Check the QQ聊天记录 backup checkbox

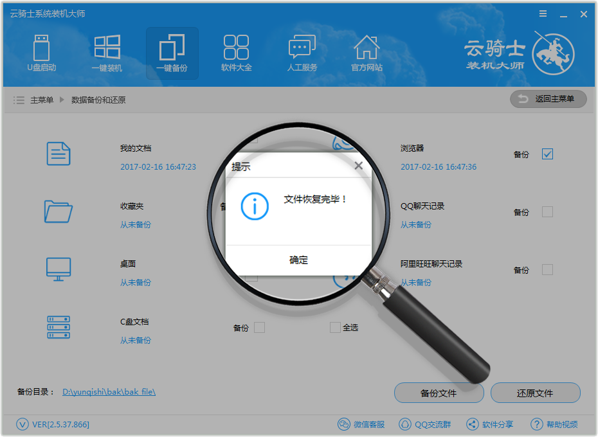547,212
